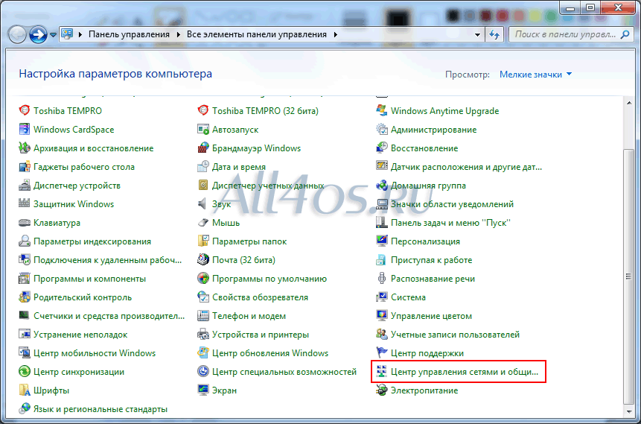The height and width of the screenshot is (424, 641).
Task: Click the Back navigation button
Action: click(x=17, y=35)
